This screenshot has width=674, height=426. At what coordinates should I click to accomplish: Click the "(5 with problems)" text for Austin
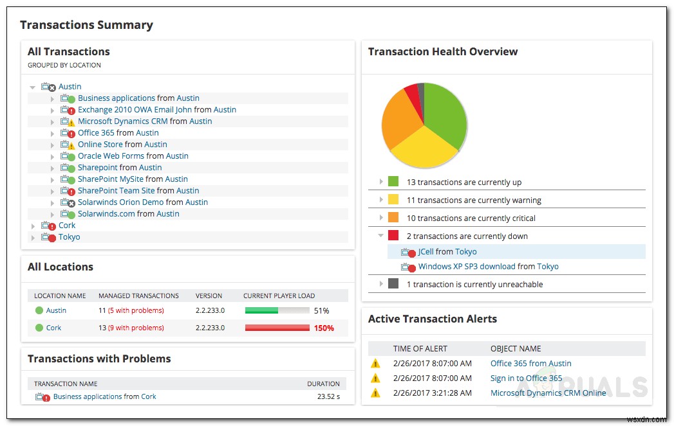click(x=136, y=310)
